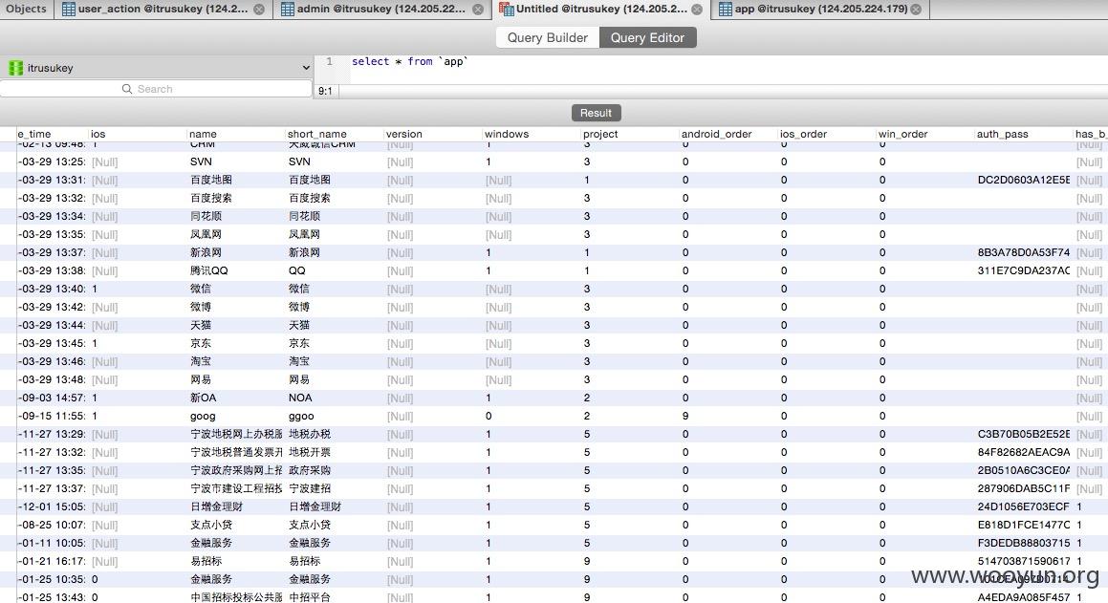The width and height of the screenshot is (1108, 603).
Task: Select the name cell '腾讯QQ'
Action: tap(208, 271)
